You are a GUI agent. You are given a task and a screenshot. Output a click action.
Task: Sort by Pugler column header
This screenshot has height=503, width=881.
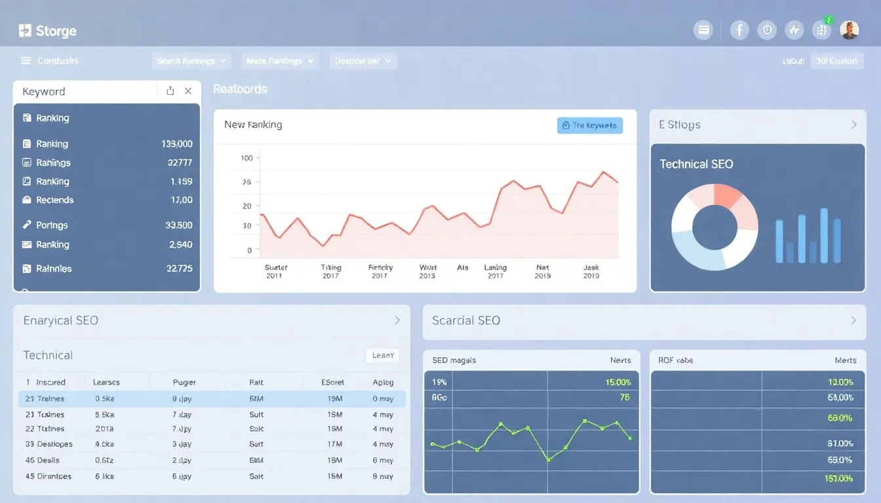coord(184,382)
